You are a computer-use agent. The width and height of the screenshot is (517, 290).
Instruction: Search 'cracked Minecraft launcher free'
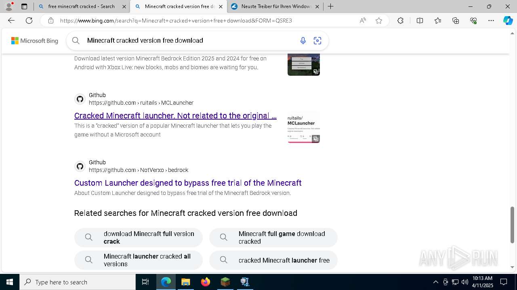click(273, 260)
